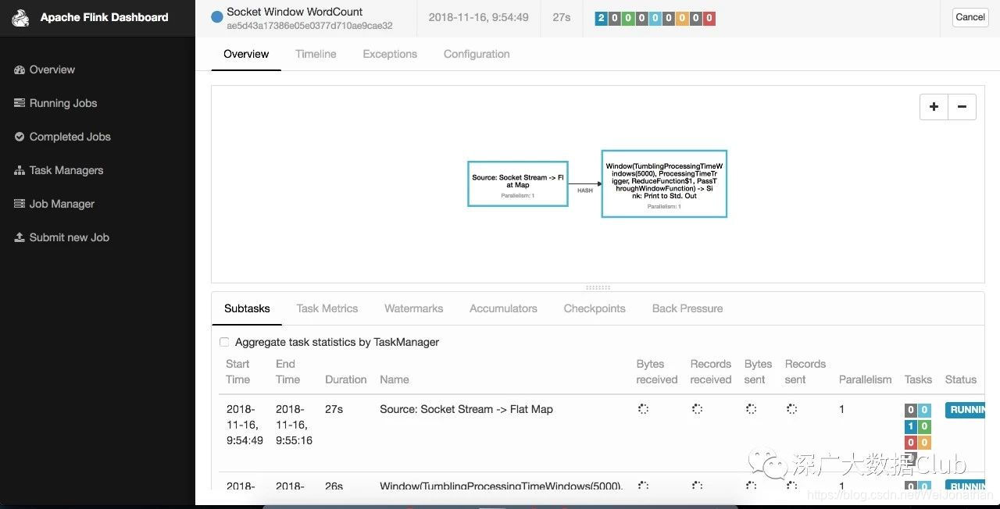Click the Apache Flink squirrel logo

click(x=21, y=16)
